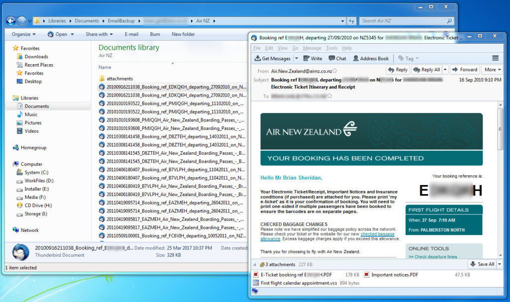The width and height of the screenshot is (510, 302).
Task: Select System (C:) drive
Action: pos(36,172)
